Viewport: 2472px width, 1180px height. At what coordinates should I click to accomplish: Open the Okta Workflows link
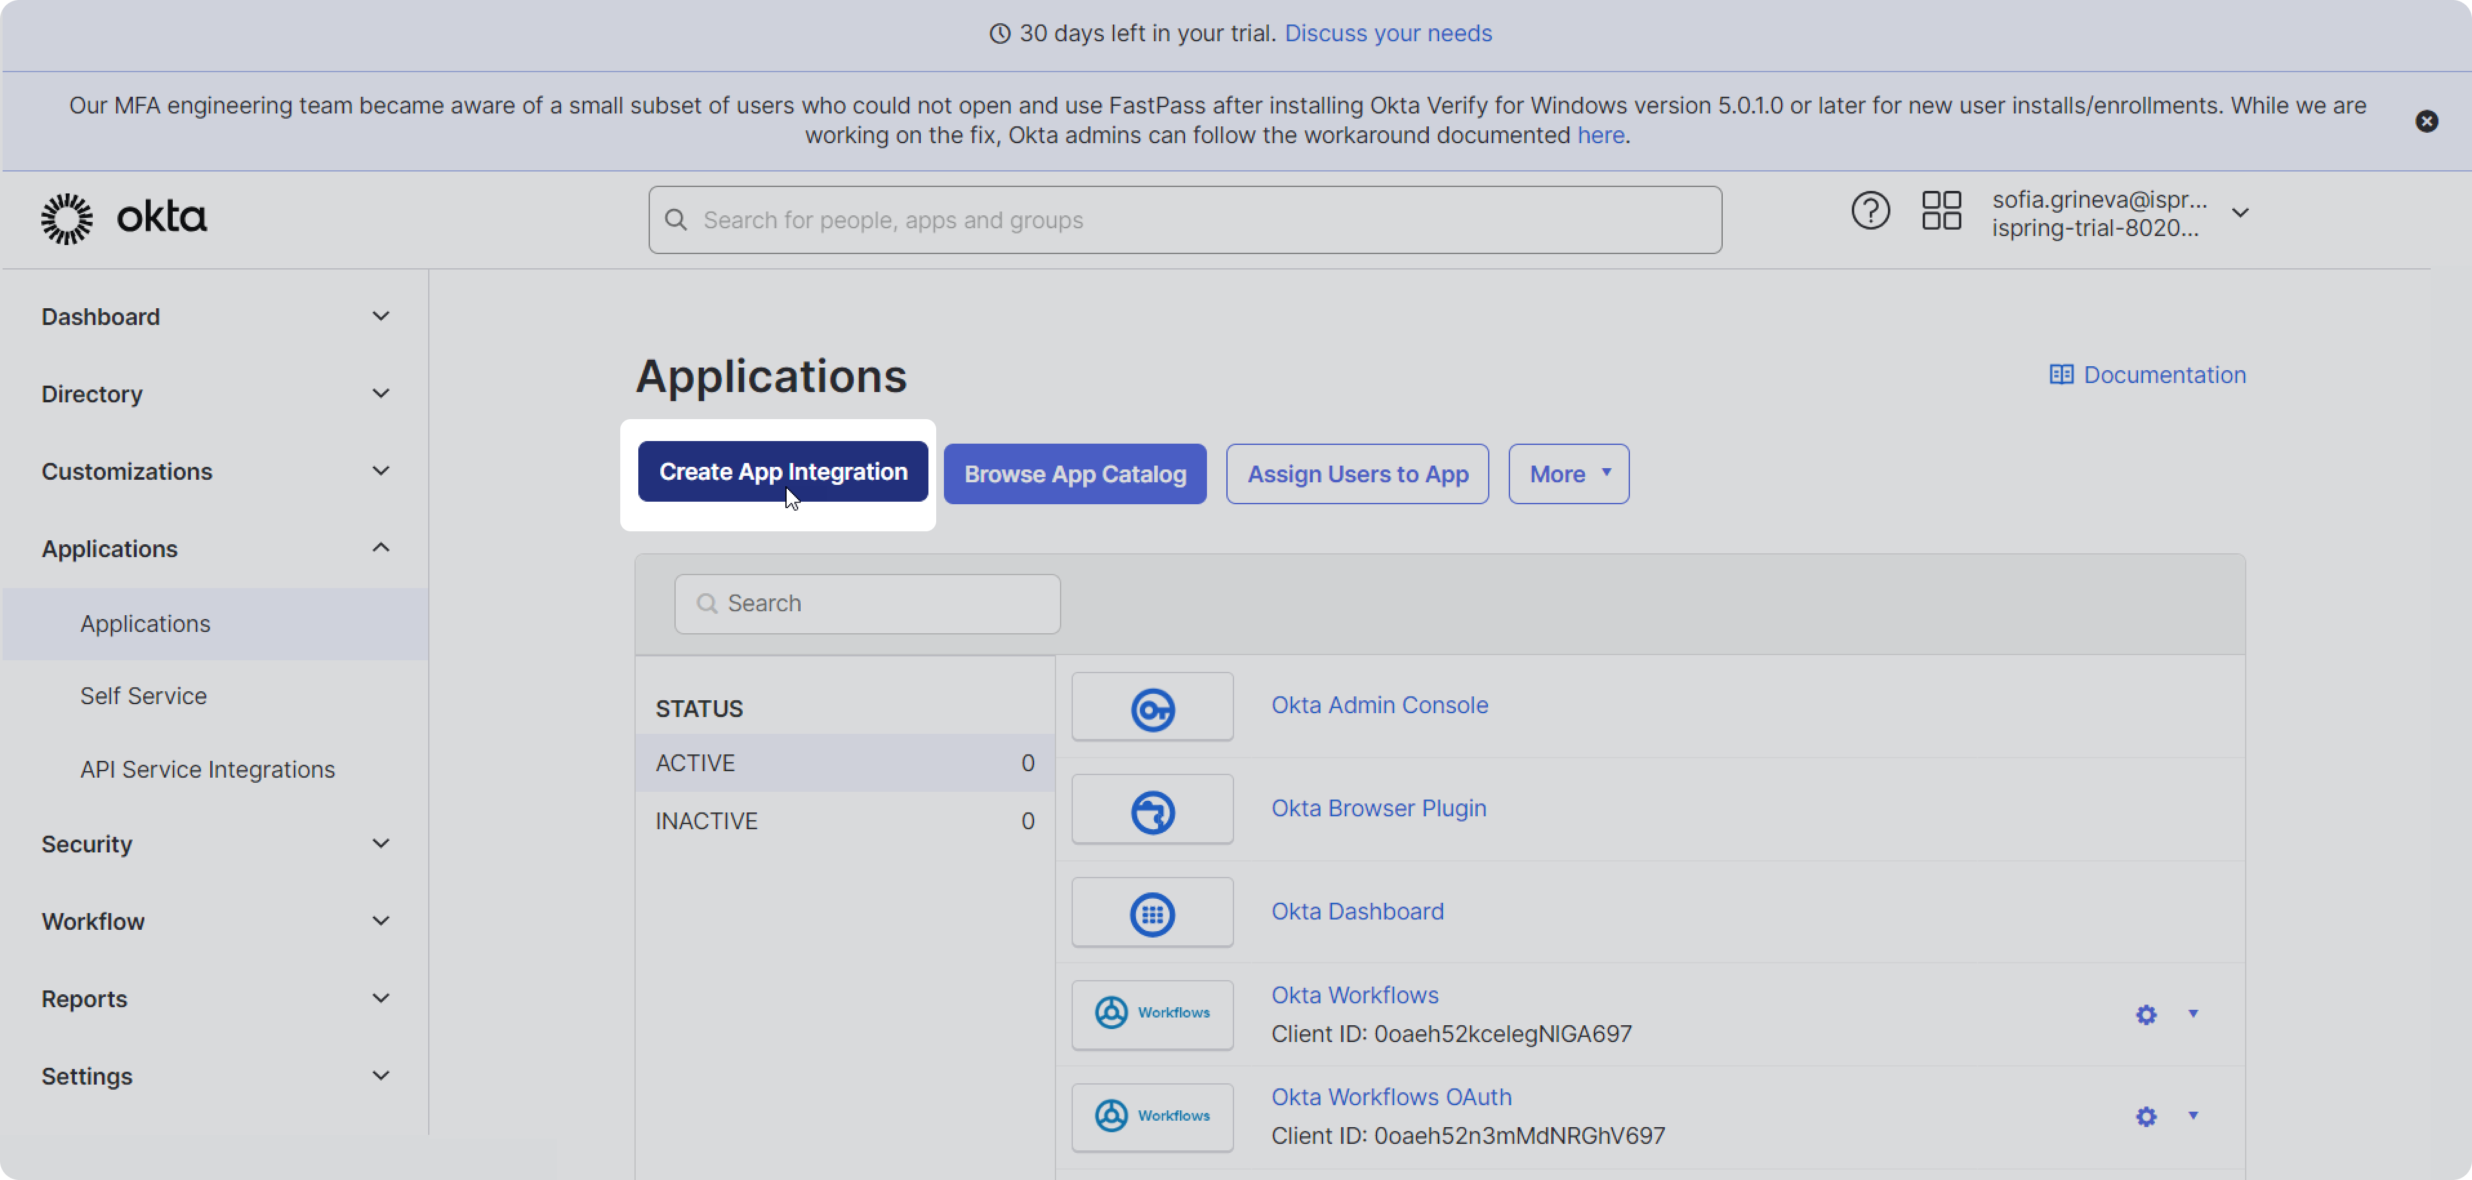[1354, 996]
